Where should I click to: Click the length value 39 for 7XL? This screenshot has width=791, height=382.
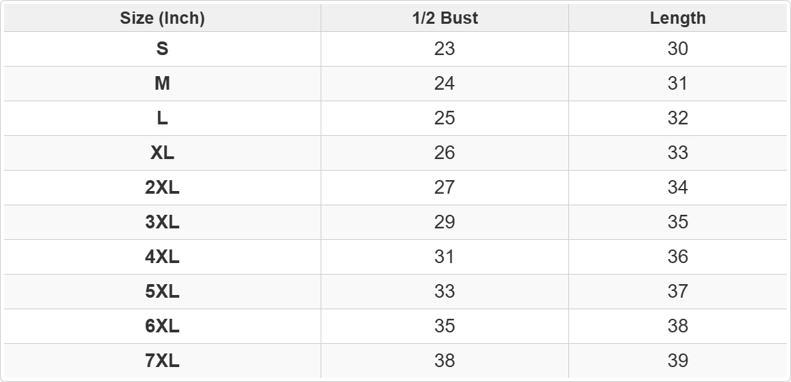(677, 361)
